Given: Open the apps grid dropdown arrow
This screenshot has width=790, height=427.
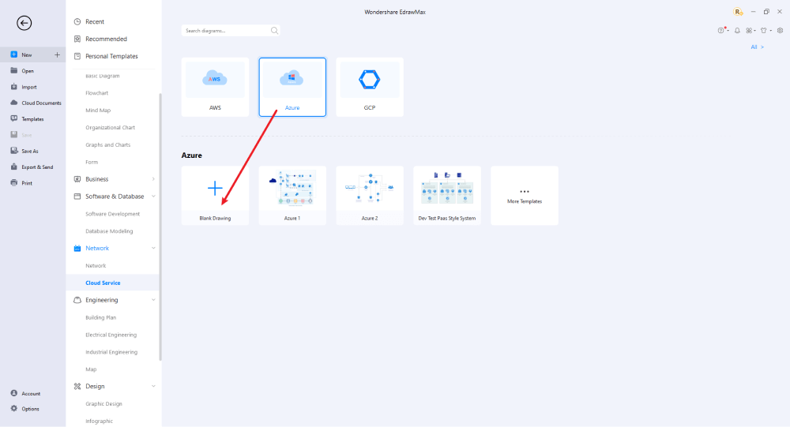Looking at the screenshot, I should pyautogui.click(x=754, y=32).
